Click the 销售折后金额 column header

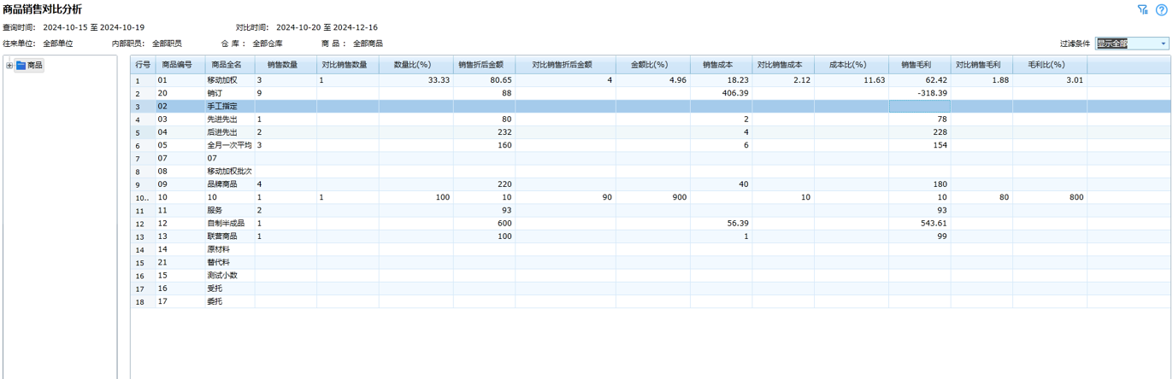[x=480, y=65]
